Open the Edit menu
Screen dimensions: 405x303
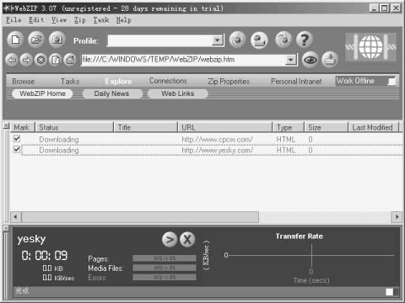(x=36, y=20)
